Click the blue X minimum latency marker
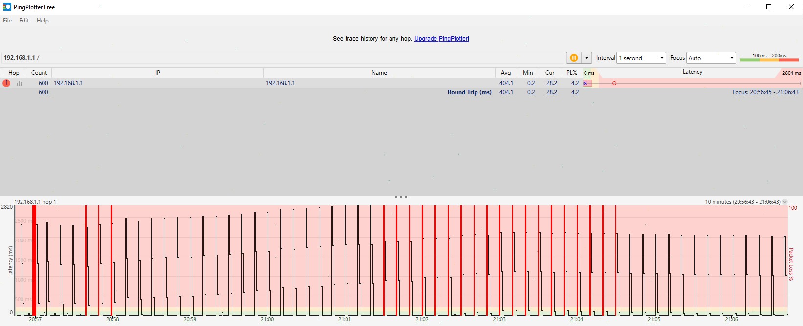The height and width of the screenshot is (326, 803). [x=586, y=83]
